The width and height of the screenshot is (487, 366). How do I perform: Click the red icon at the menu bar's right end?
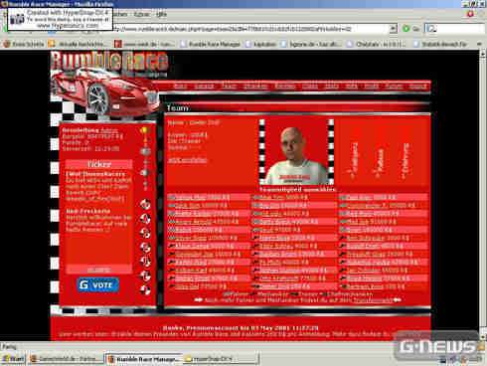[470, 14]
